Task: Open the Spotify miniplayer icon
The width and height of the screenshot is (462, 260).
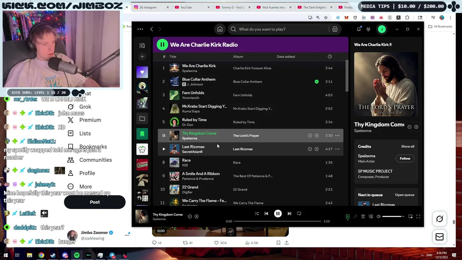Action: coord(410,217)
